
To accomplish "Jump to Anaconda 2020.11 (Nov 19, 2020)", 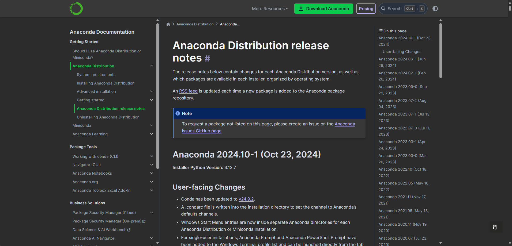I will pyautogui.click(x=403, y=228).
